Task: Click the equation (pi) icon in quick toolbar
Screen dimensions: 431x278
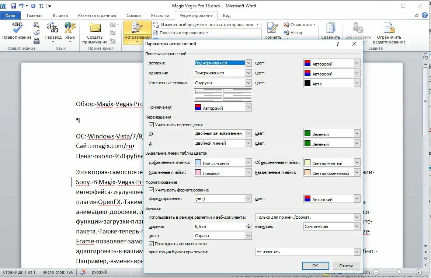Action: [x=41, y=6]
